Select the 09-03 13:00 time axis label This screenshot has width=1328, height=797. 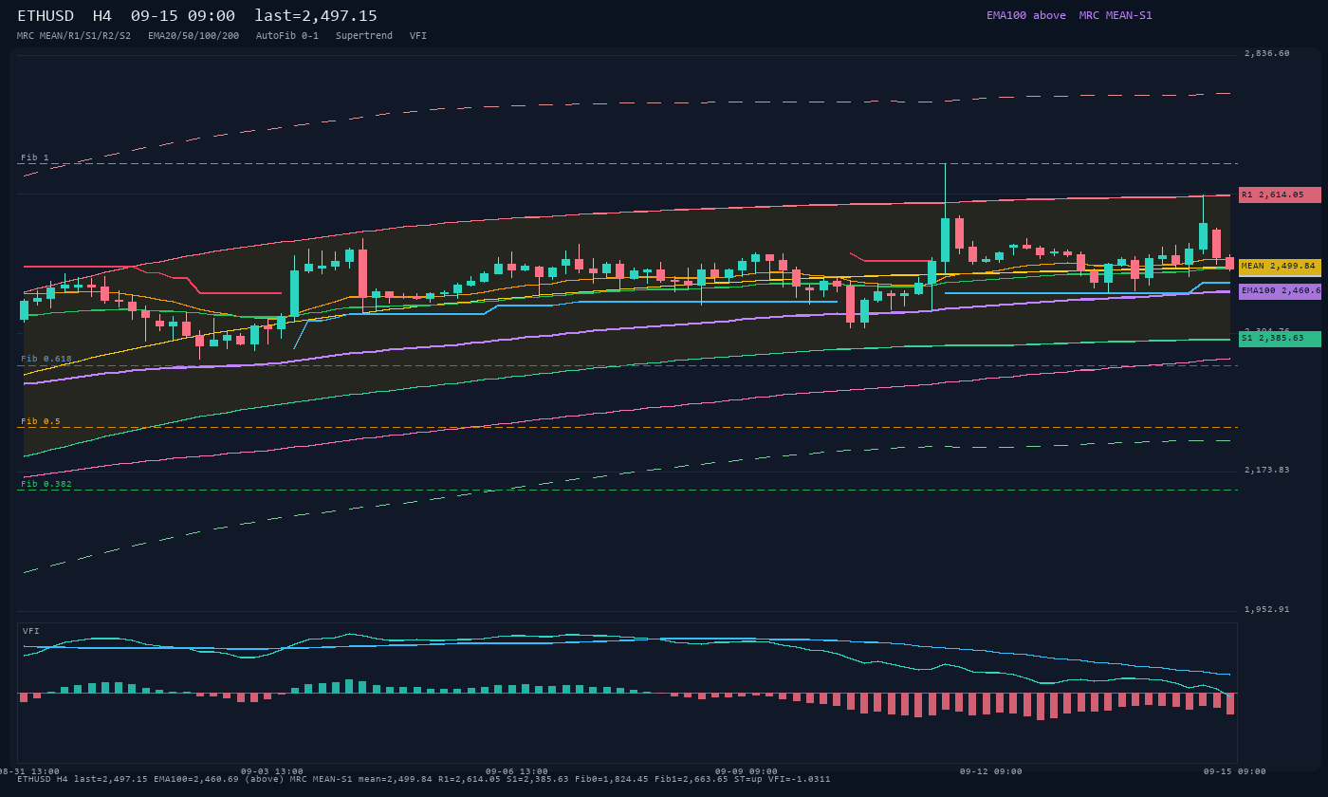tap(272, 771)
